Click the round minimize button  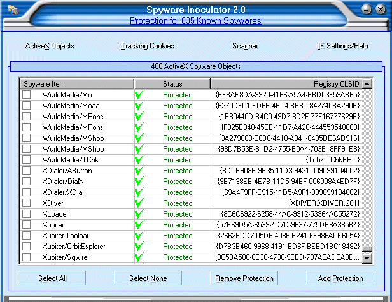(367, 10)
